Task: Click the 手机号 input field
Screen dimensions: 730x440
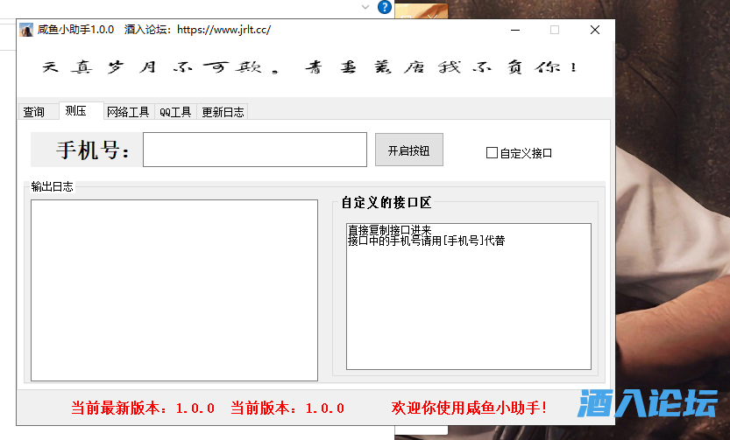Action: click(255, 150)
